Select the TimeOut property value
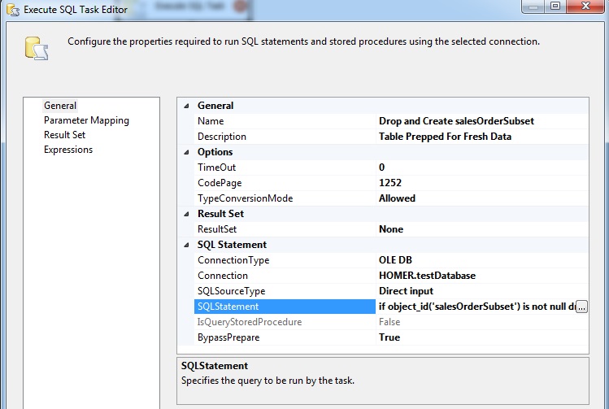 (x=481, y=168)
